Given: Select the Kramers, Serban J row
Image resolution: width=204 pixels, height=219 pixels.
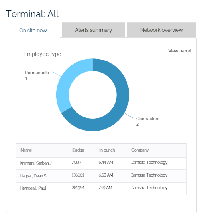Looking at the screenshot, I should pyautogui.click(x=101, y=163).
